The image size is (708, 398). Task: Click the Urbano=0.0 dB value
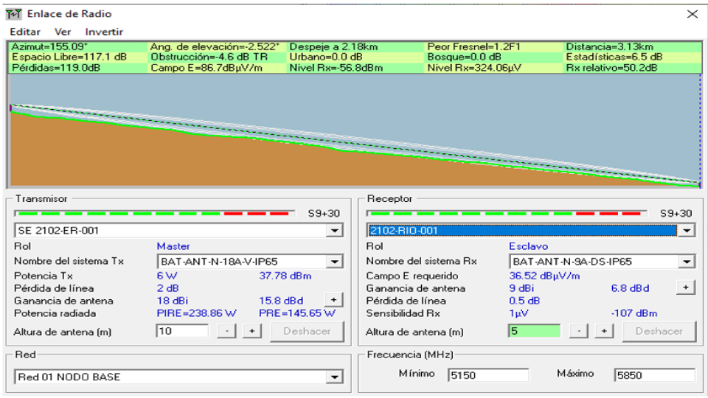point(325,57)
